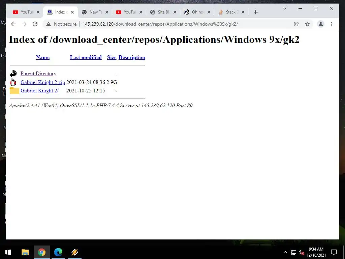Open the Winamp icon in the taskbar

click(x=75, y=252)
